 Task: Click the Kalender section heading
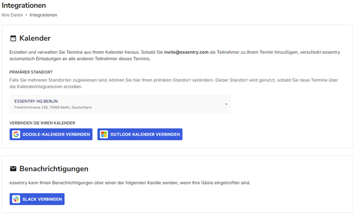[x=35, y=38]
